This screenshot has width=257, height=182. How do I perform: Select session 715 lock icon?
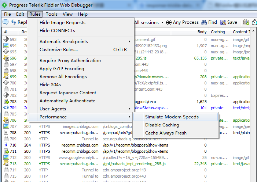coord(6,176)
